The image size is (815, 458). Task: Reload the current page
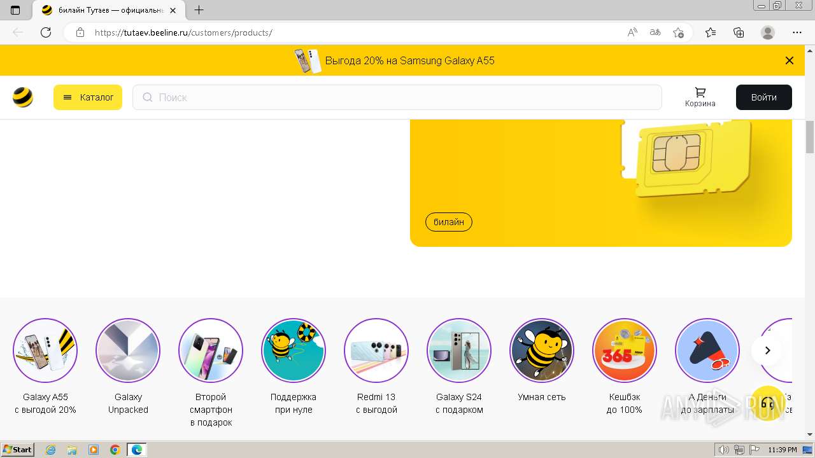46,32
